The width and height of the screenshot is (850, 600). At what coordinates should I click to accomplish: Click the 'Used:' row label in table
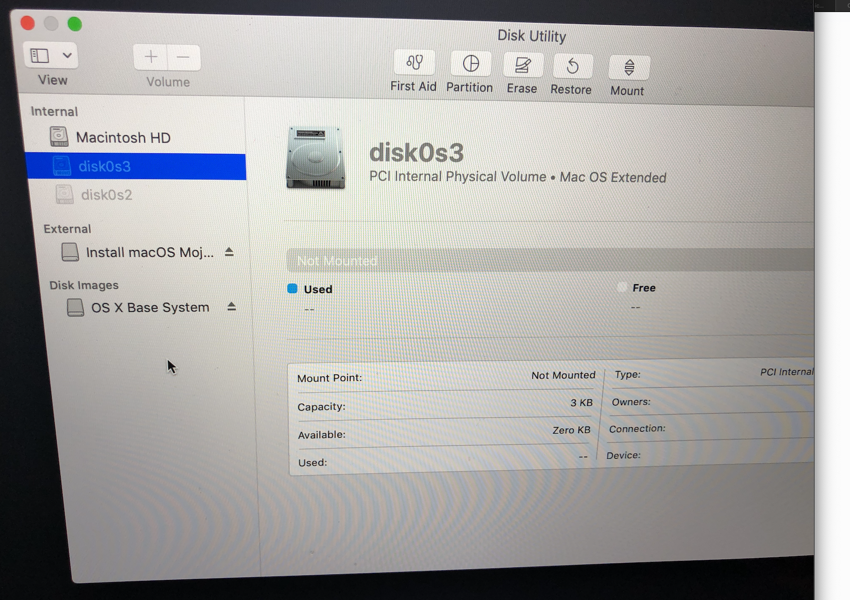[x=313, y=462]
